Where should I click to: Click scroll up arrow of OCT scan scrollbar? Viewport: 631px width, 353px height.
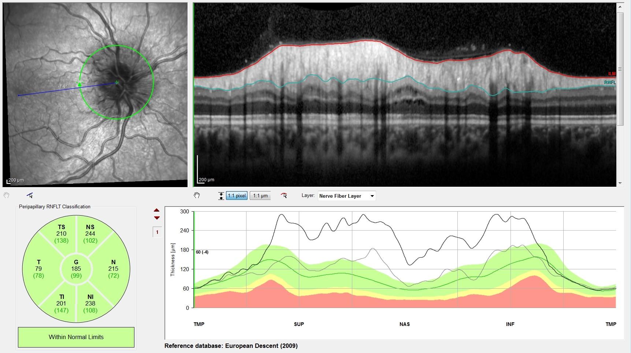620,7
